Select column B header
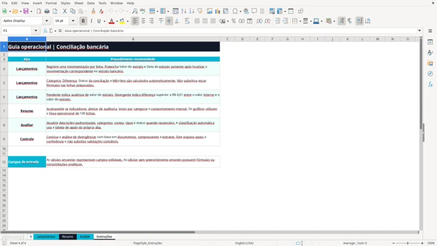Screen dimensions: 437x246 point(133,39)
